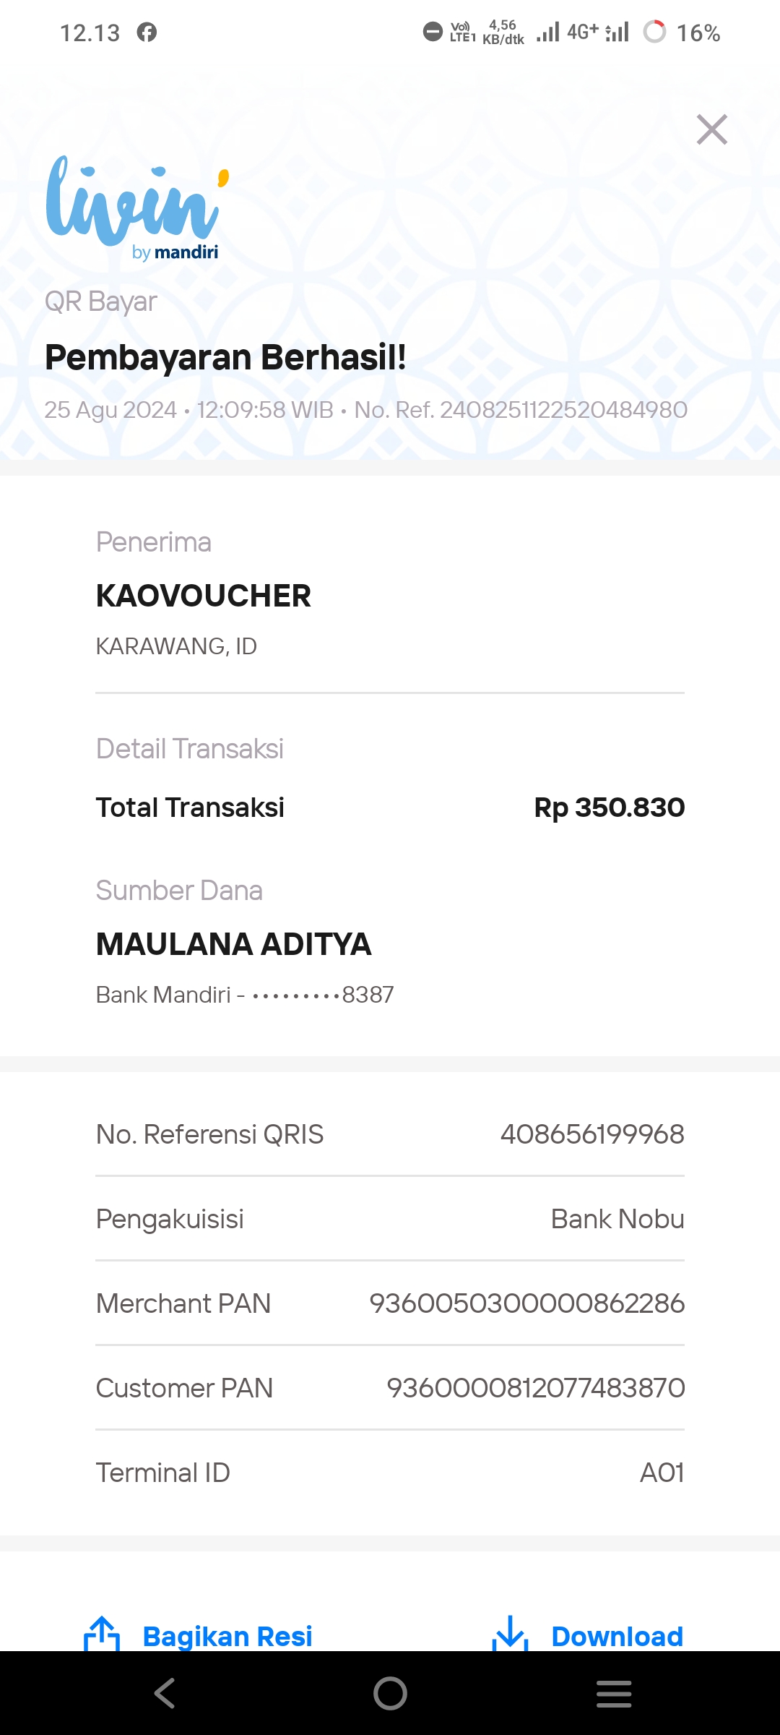Tap the recipient name KAOVOUCHER
This screenshot has height=1735, width=780.
pos(203,596)
